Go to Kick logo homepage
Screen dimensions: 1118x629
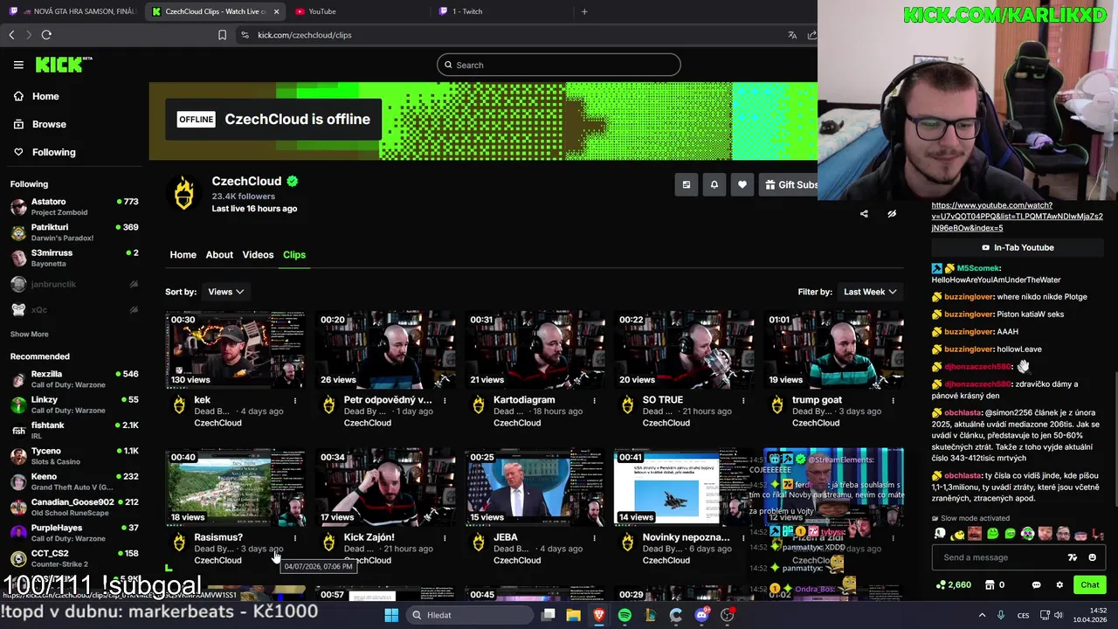(63, 65)
